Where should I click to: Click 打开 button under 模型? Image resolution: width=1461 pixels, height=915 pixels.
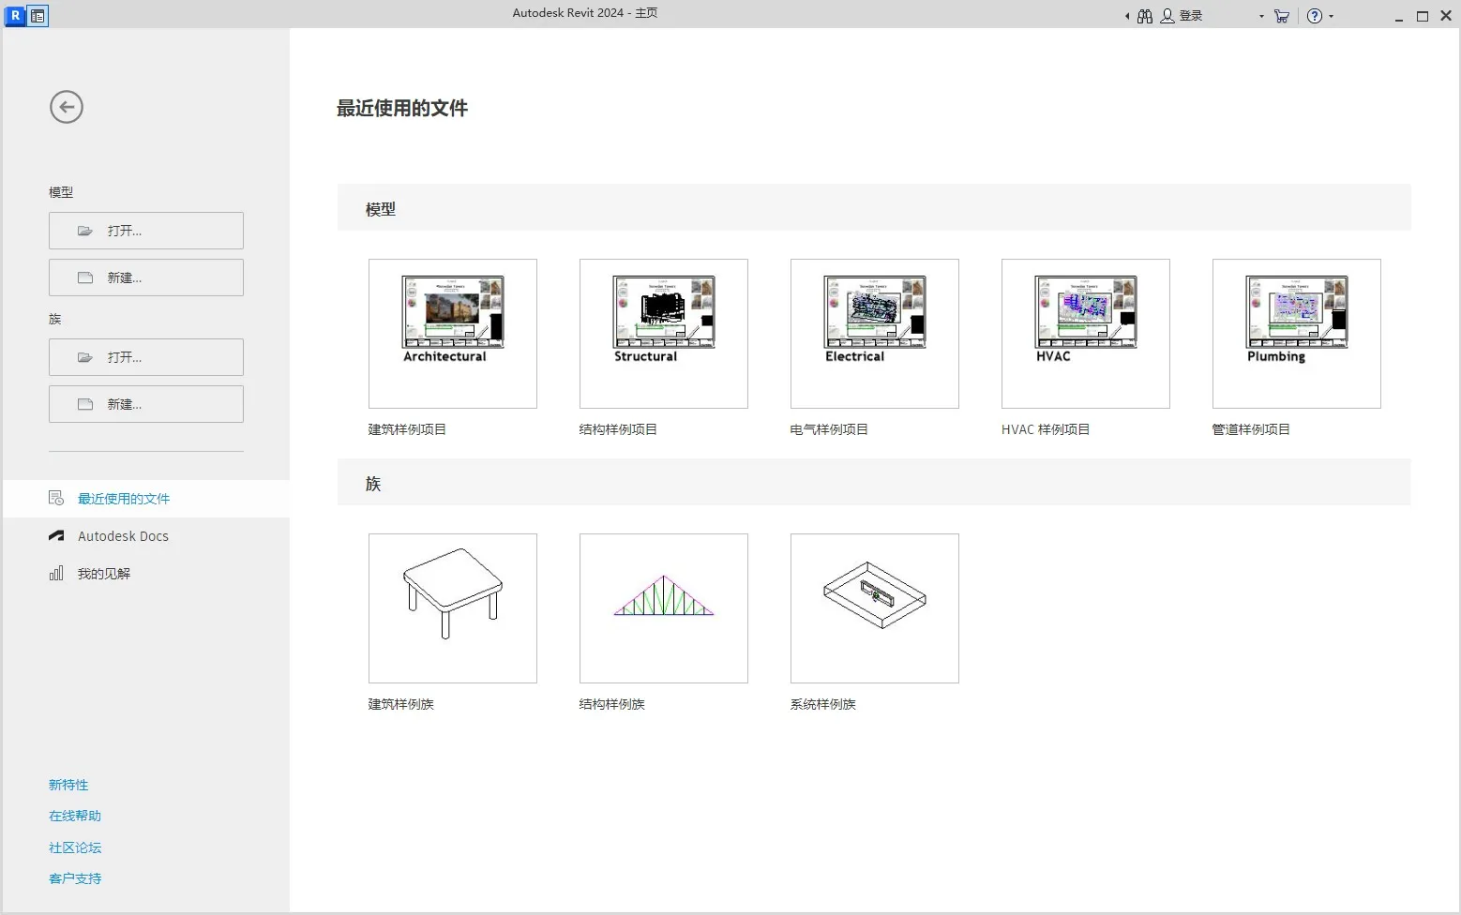146,231
